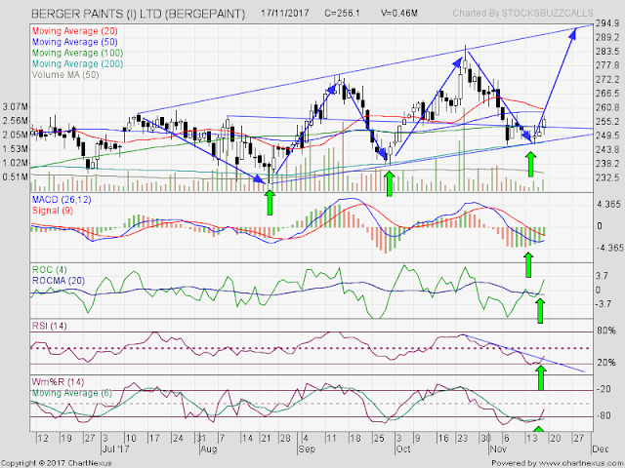Select the 2.05M volume axis label
This screenshot has height=468, width=625.
point(16,135)
